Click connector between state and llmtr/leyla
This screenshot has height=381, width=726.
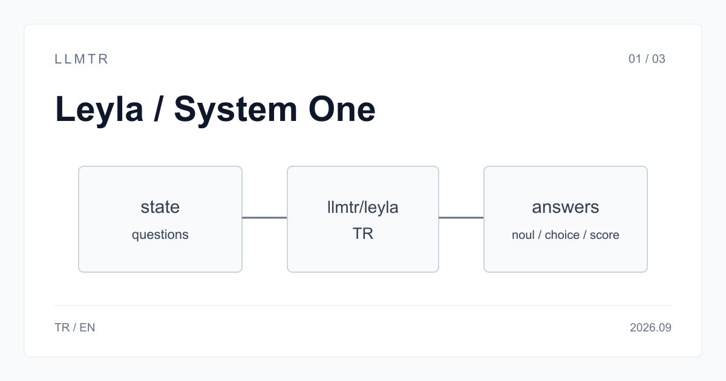(264, 217)
